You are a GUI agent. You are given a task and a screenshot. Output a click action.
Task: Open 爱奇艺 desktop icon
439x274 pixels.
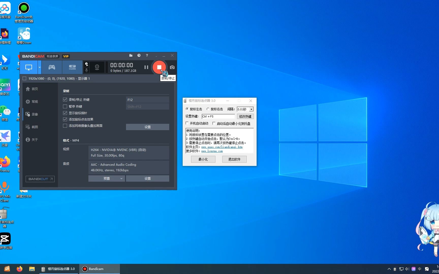coord(5,87)
